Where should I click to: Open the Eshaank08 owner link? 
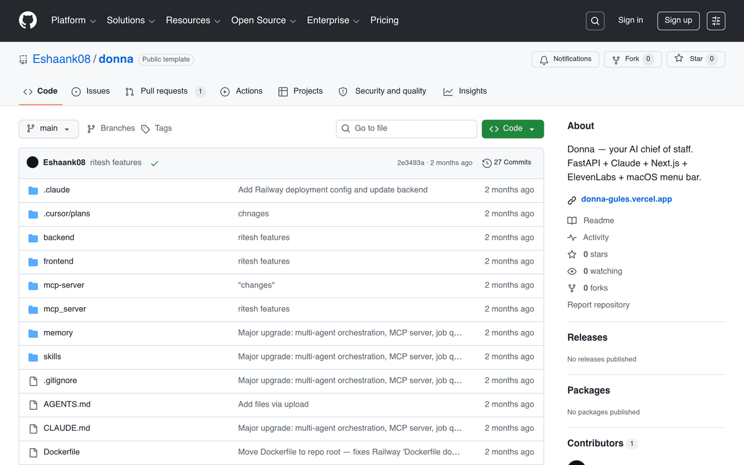click(61, 60)
